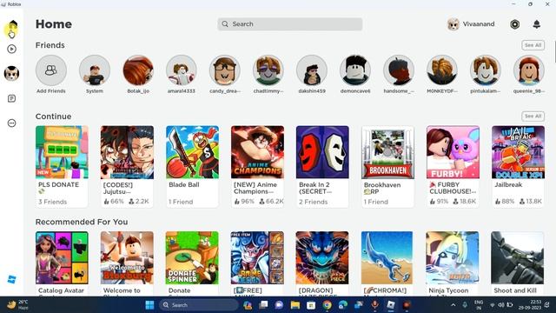The width and height of the screenshot is (556, 313).
Task: Open the Welcome to Bloxburg thumbnail
Action: point(127,257)
